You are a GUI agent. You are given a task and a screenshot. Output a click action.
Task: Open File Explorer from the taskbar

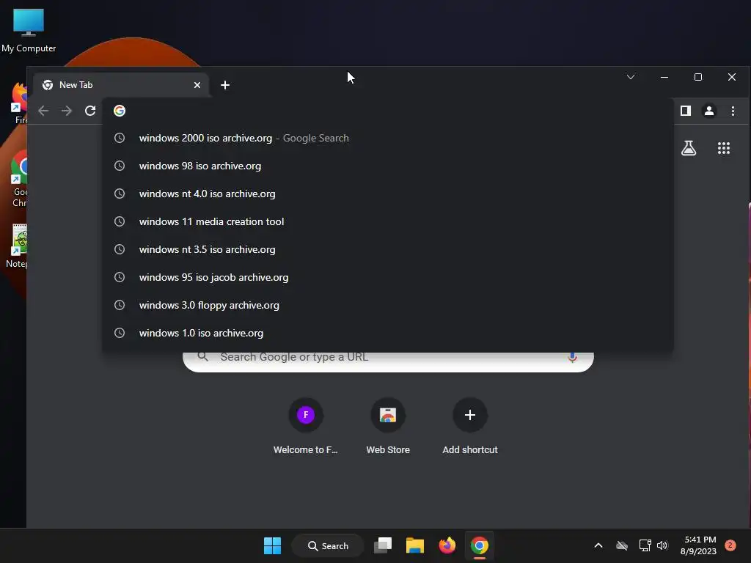415,545
